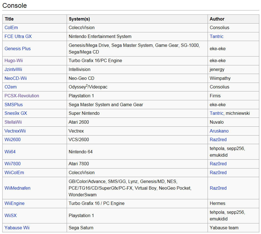Follow the VectrexWii link
This screenshot has height=234, width=261.
tap(15, 131)
